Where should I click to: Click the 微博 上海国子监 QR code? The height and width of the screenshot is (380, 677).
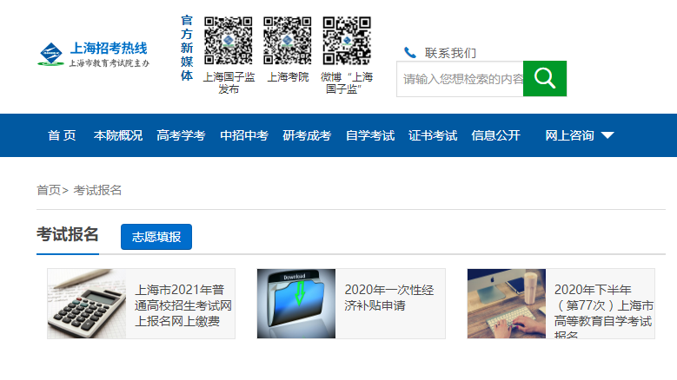click(x=347, y=41)
